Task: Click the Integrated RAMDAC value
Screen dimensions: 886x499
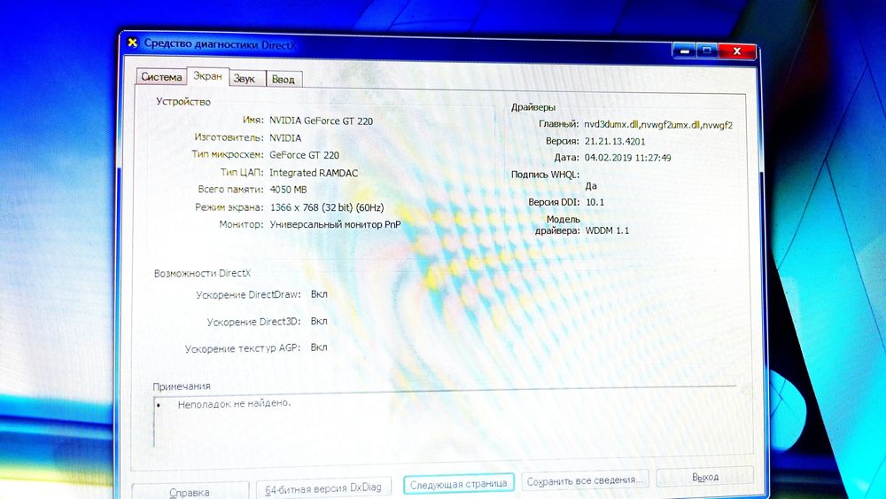Action: [314, 173]
